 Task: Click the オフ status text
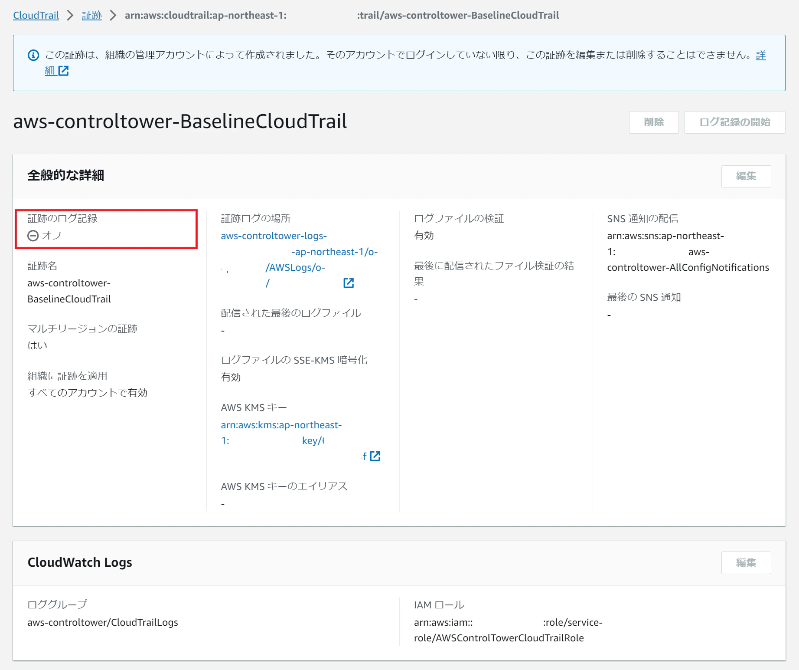(52, 235)
